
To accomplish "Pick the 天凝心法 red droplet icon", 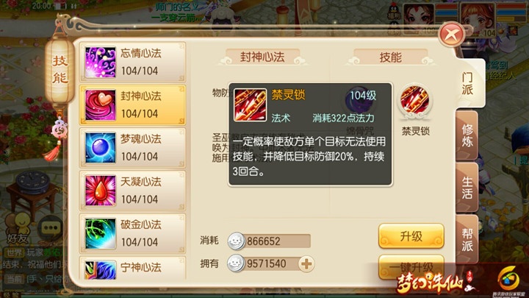I will tap(100, 191).
